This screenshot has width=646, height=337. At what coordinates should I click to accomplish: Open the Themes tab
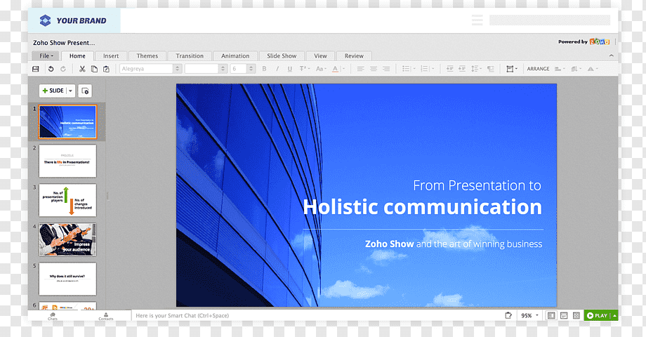pyautogui.click(x=147, y=56)
